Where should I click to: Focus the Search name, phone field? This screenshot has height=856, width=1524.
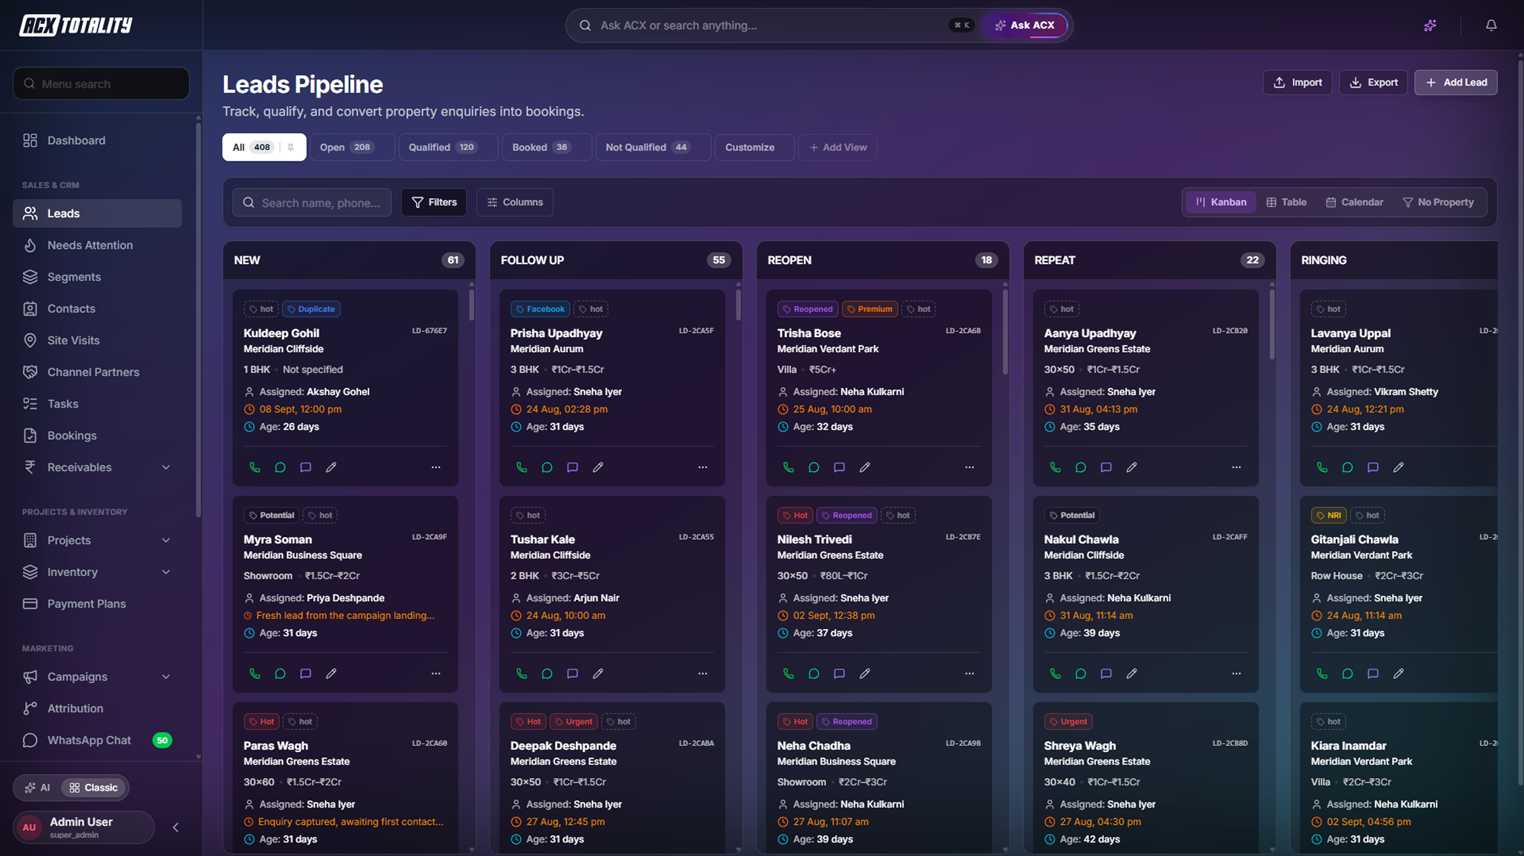tap(312, 202)
